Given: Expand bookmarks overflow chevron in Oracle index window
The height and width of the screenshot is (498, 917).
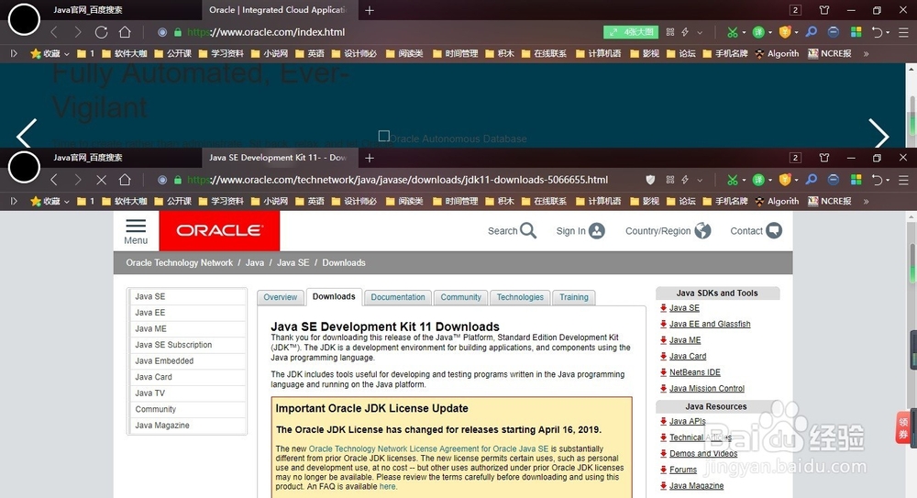Looking at the screenshot, I should (867, 54).
